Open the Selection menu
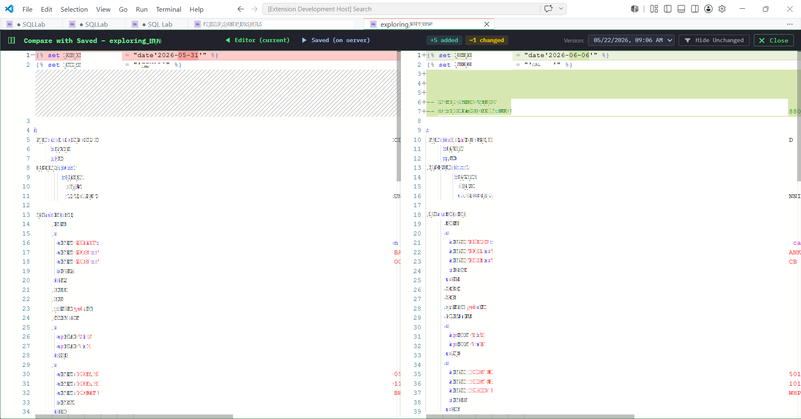This screenshot has height=419, width=801. (74, 9)
